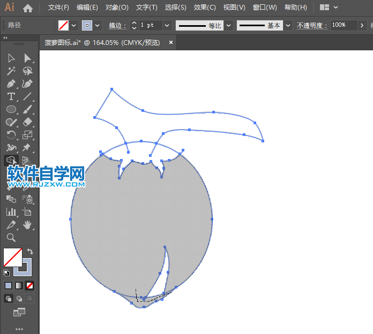Expand the stroke weight dropdown
The width and height of the screenshot is (373, 334).
167,25
